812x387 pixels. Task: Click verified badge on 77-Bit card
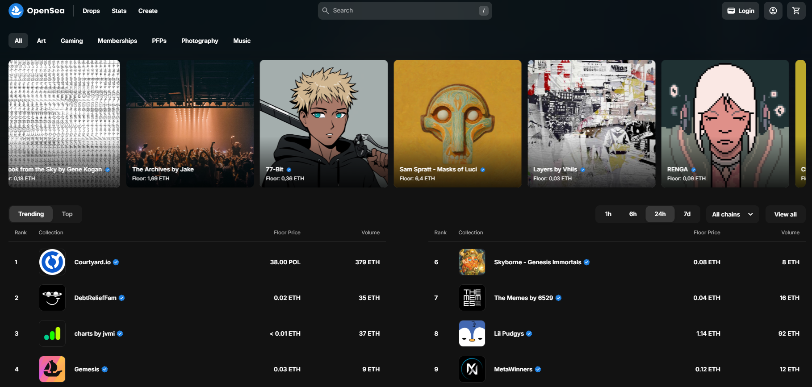(289, 170)
